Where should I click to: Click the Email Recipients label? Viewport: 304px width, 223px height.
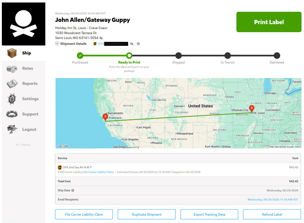click(x=68, y=200)
